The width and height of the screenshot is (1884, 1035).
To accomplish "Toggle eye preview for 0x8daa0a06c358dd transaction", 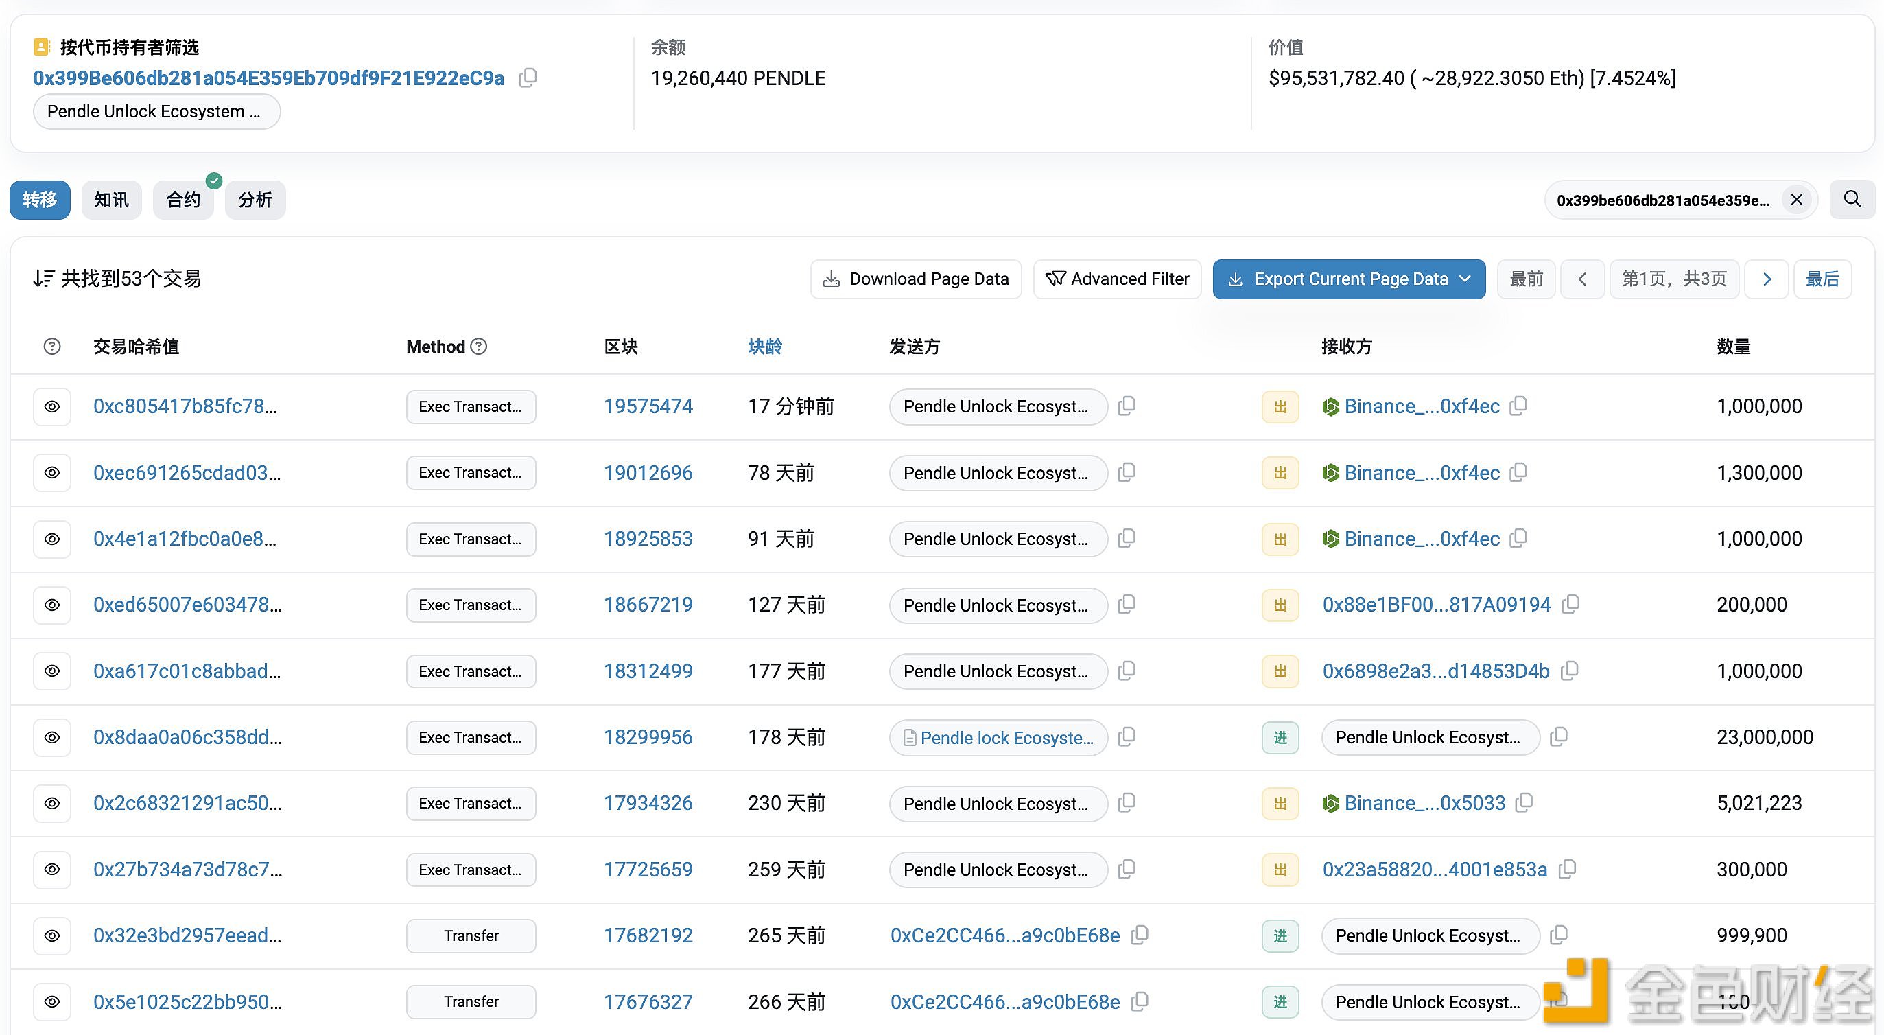I will point(52,737).
